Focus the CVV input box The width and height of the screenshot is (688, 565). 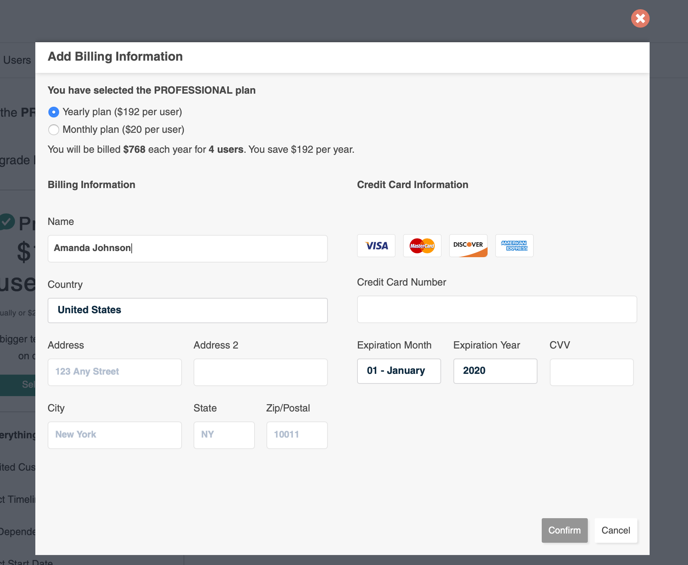tap(591, 372)
